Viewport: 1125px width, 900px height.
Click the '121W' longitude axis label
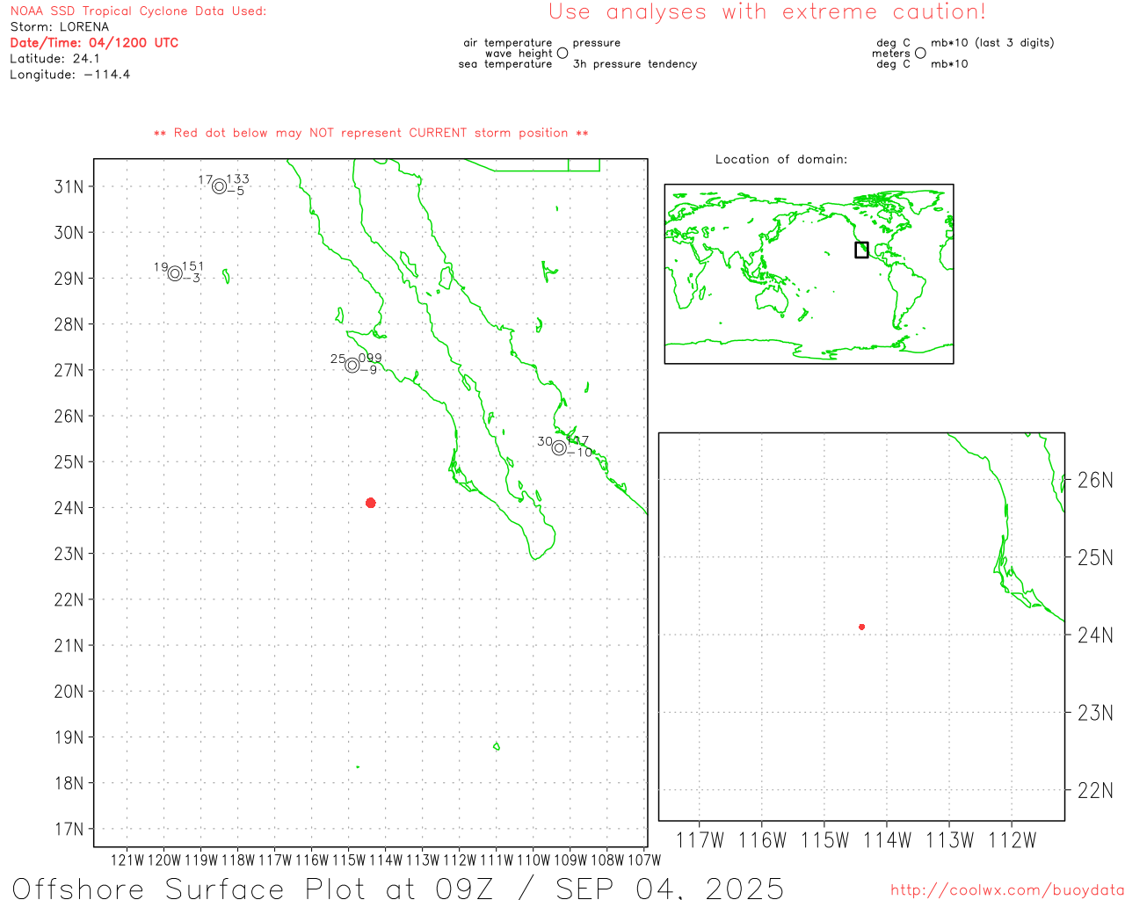pos(127,860)
